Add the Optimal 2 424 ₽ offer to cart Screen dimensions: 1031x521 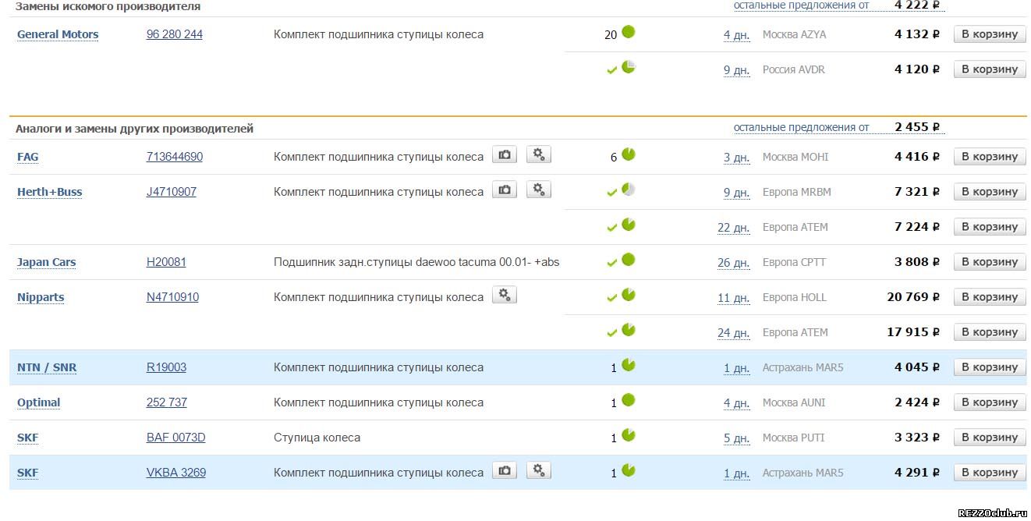click(990, 402)
